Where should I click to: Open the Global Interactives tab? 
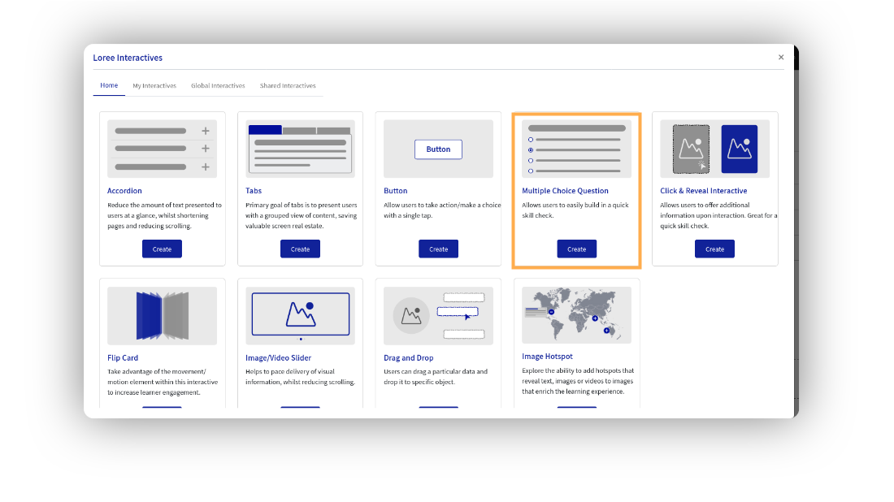coord(218,86)
